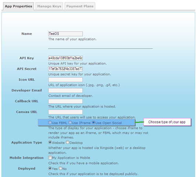Set Deployed to Yes
196x177 pixels.
point(50,168)
